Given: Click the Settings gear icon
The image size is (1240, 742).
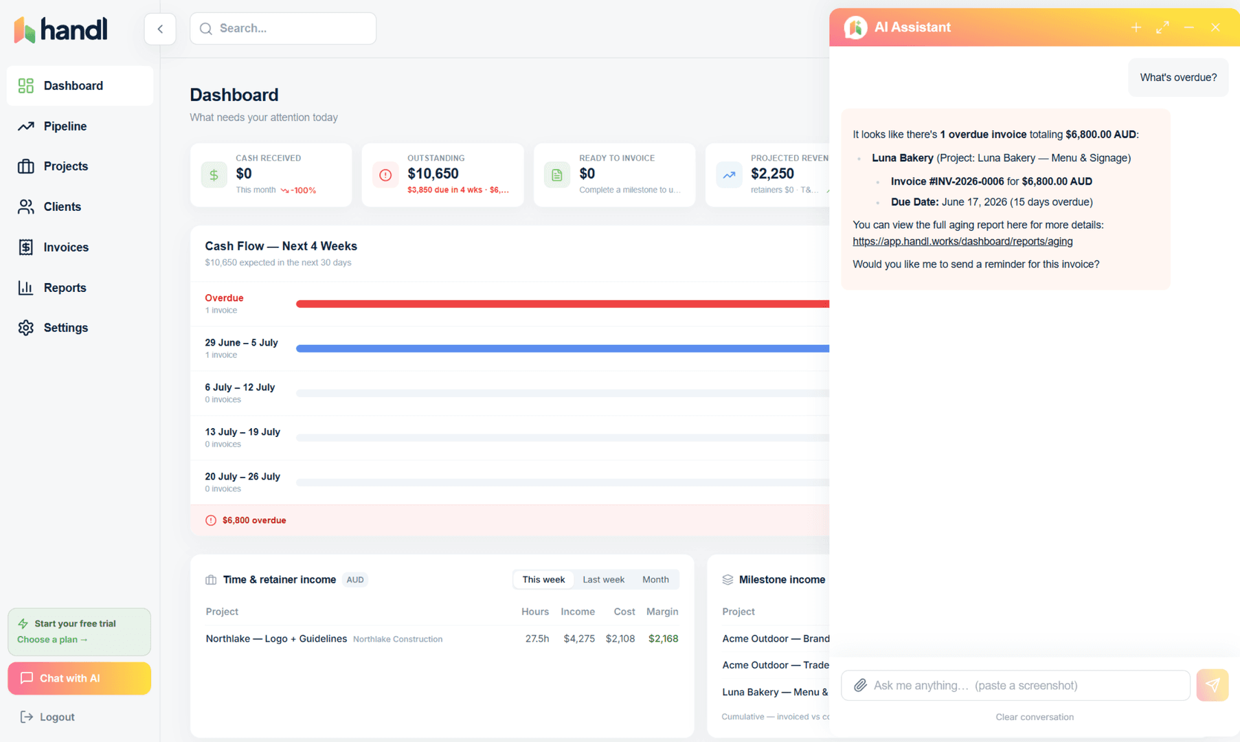Looking at the screenshot, I should click(x=26, y=328).
